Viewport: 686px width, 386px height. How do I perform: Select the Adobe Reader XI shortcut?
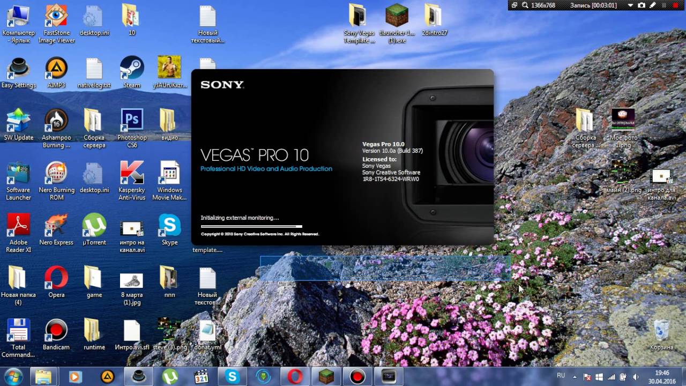(18, 234)
